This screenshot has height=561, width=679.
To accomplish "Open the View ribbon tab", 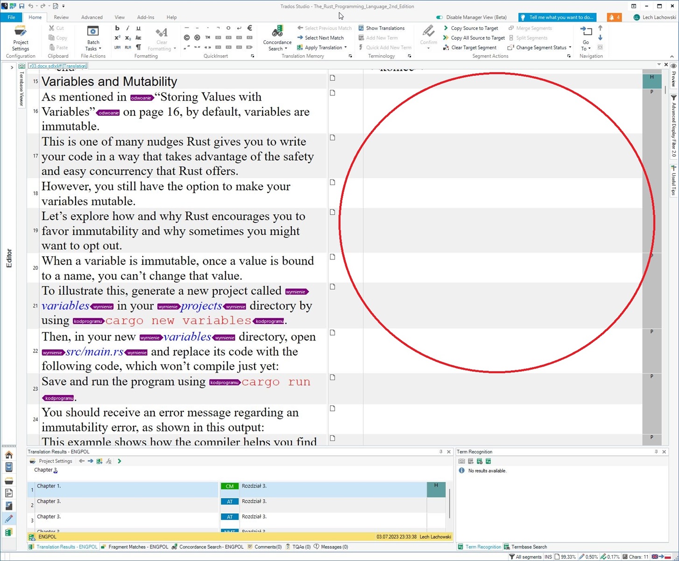I will coord(120,17).
